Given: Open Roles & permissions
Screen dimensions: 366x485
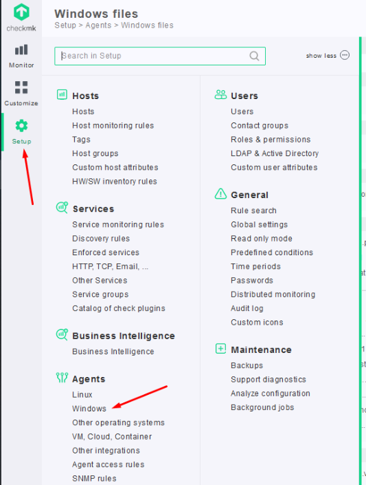Looking at the screenshot, I should coord(271,140).
